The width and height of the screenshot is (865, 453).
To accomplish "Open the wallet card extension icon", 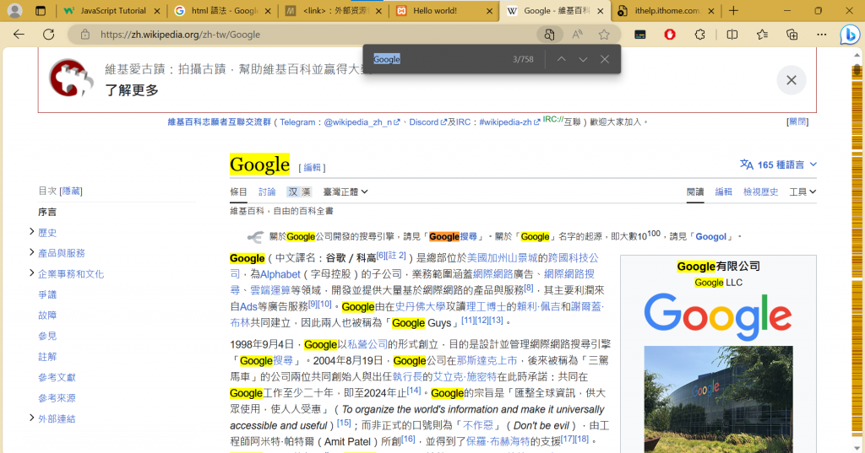I will coord(640,35).
